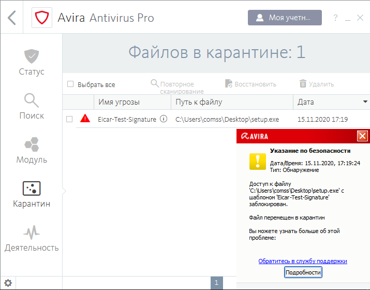Click the yellow exclamation alert icon
The height and width of the screenshot is (290, 370).
[257, 162]
